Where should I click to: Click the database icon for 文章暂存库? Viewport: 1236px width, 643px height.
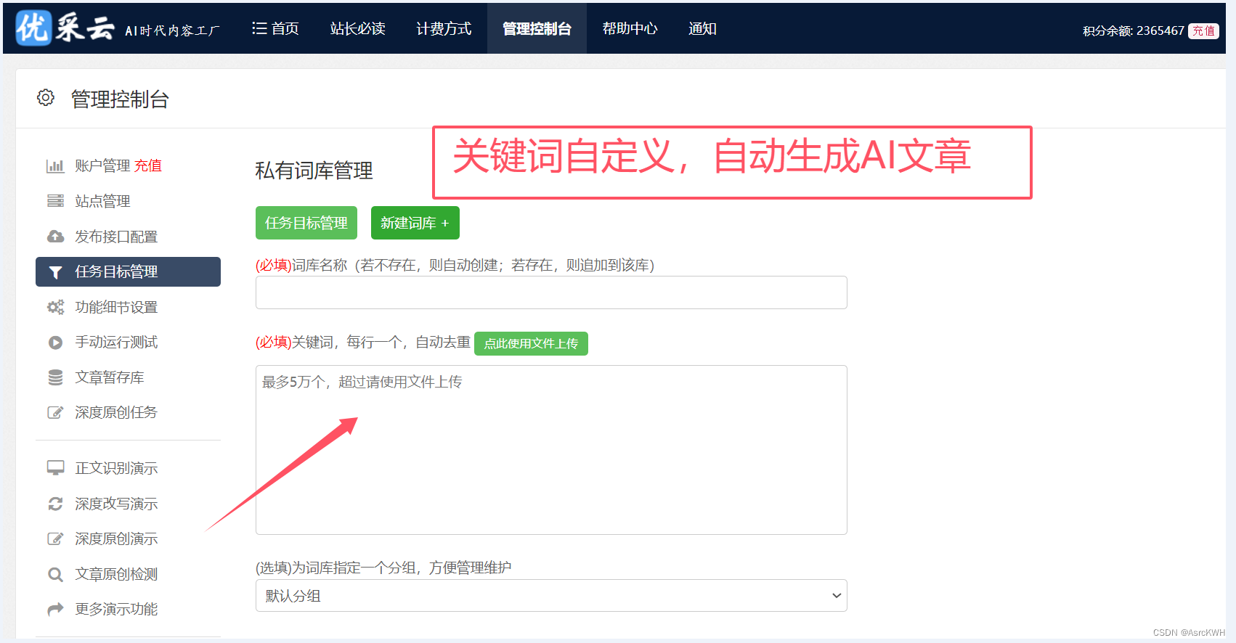55,377
